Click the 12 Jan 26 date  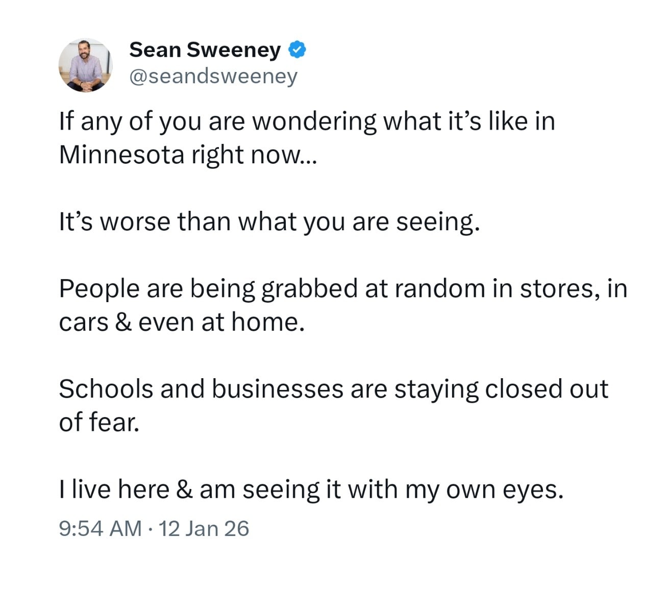tap(204, 528)
